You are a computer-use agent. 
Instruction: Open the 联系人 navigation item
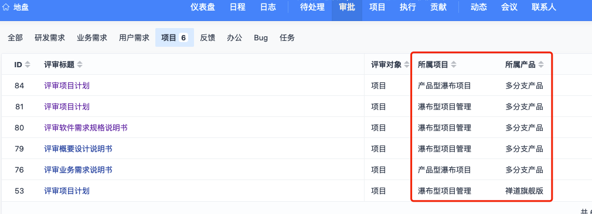[544, 7]
